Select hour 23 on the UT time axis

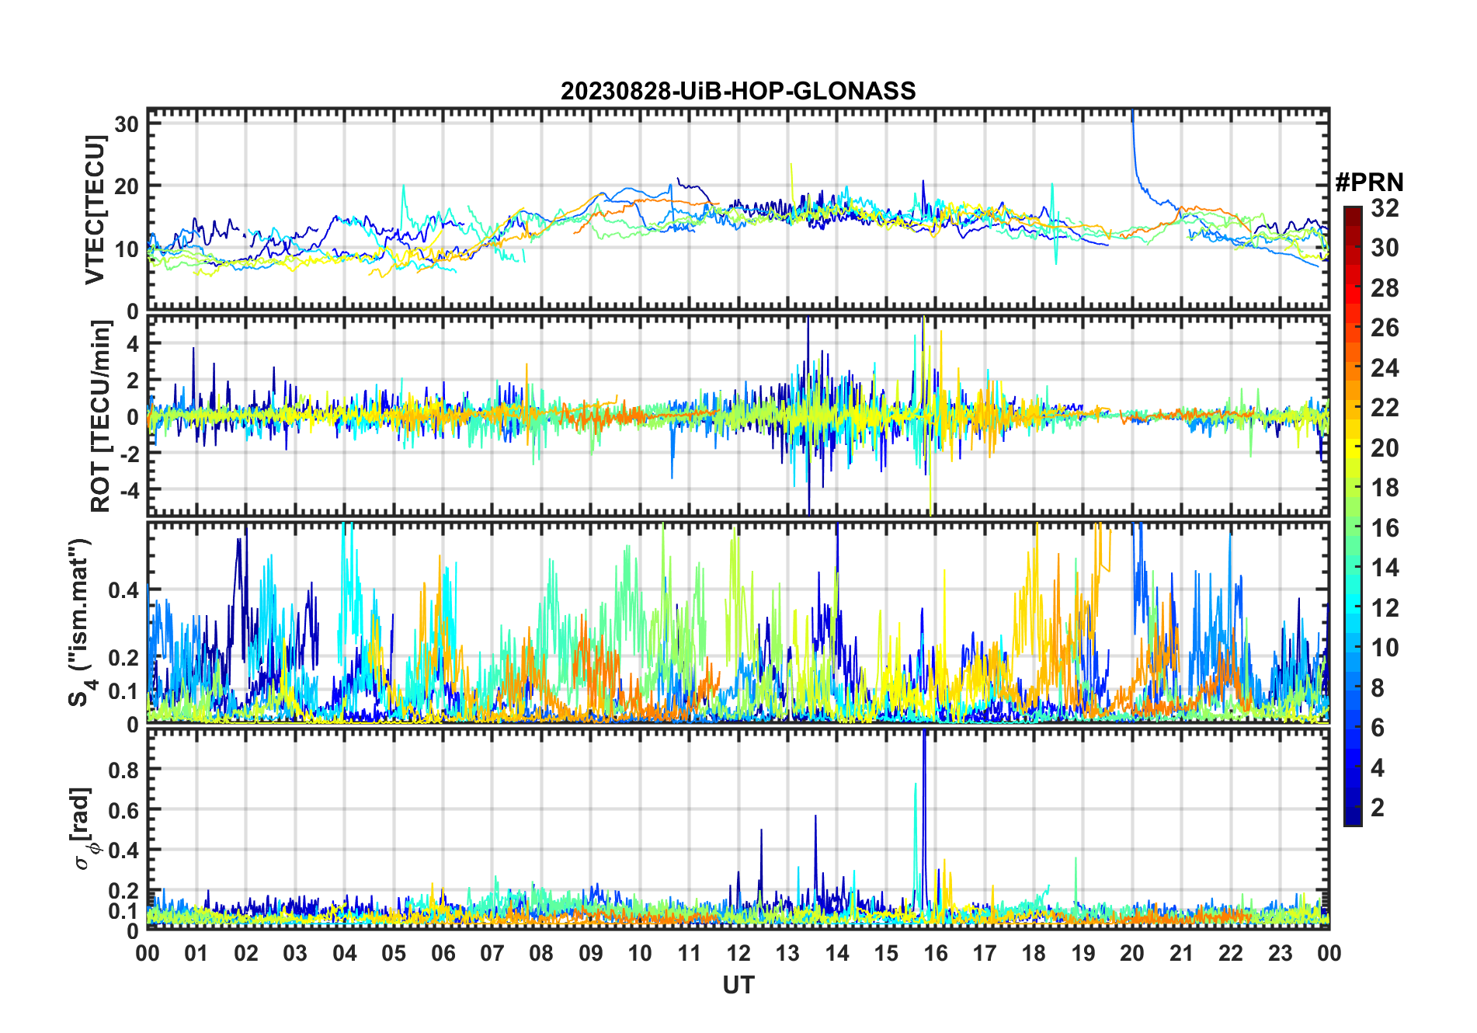(x=1280, y=953)
